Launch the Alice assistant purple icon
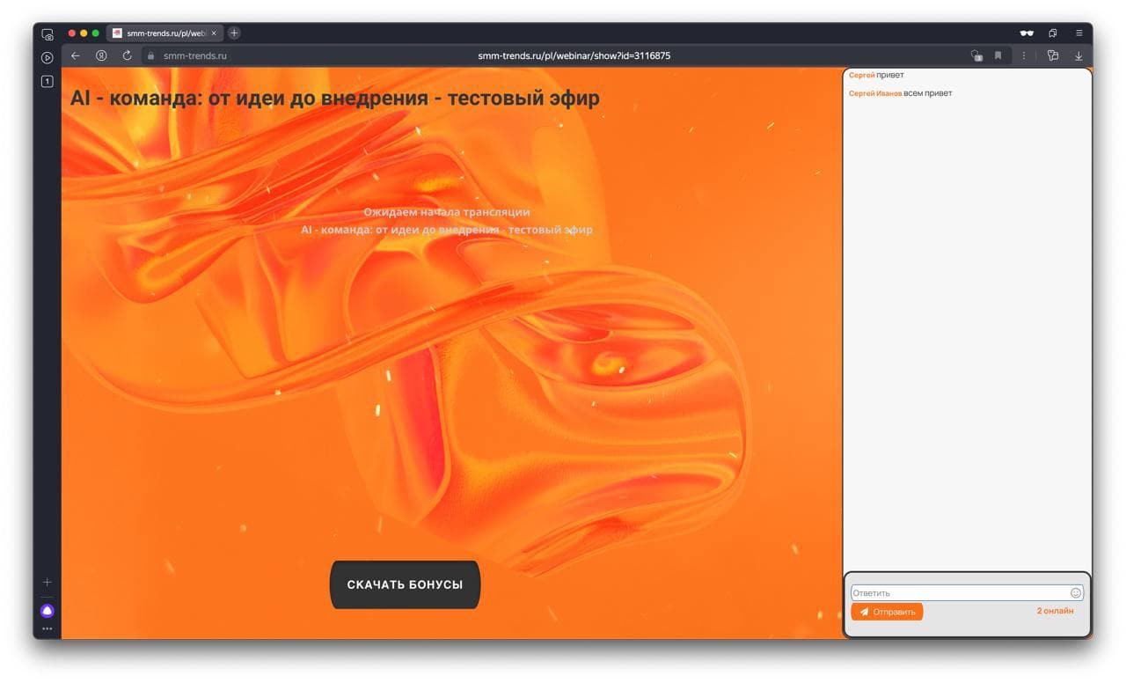1126x683 pixels. [x=48, y=611]
